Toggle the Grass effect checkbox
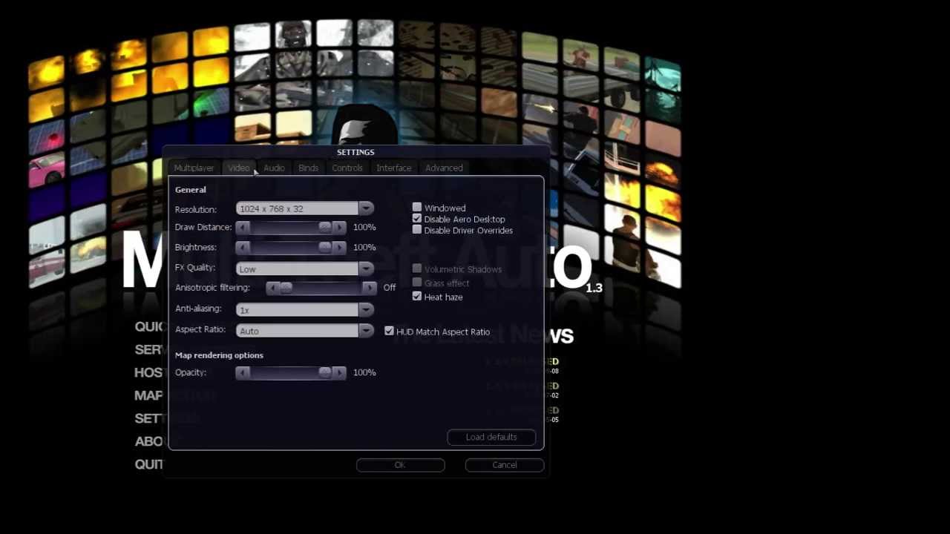 tap(417, 283)
